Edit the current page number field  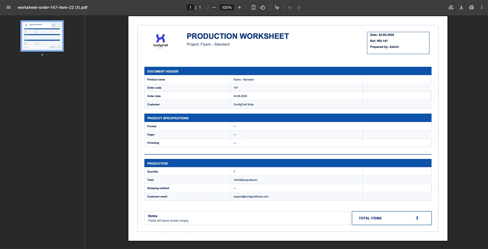190,7
